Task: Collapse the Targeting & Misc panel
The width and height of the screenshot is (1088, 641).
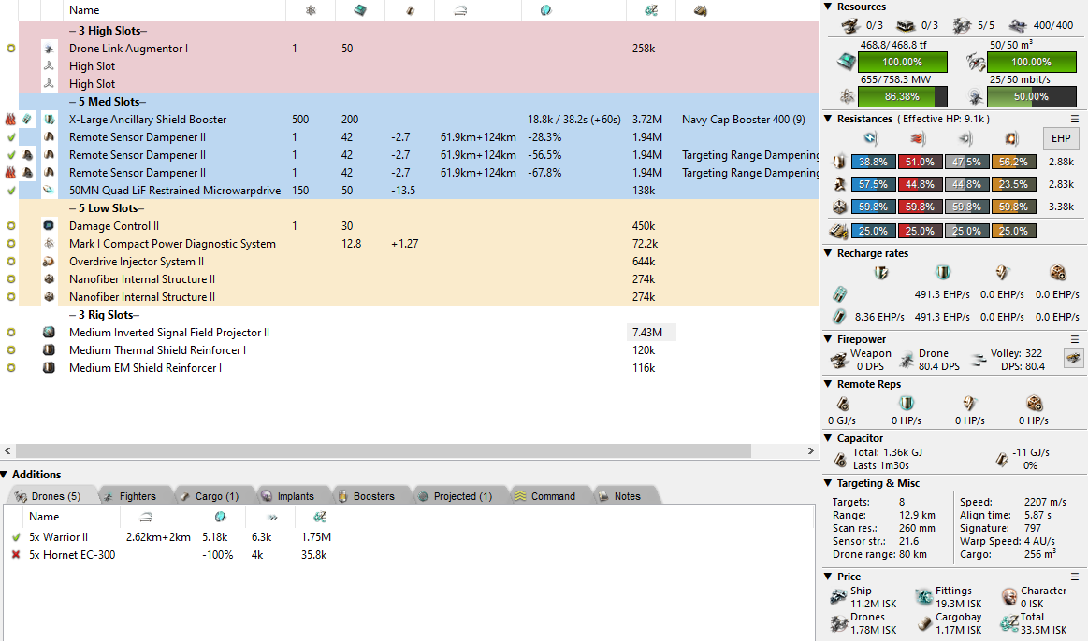Action: (x=828, y=483)
